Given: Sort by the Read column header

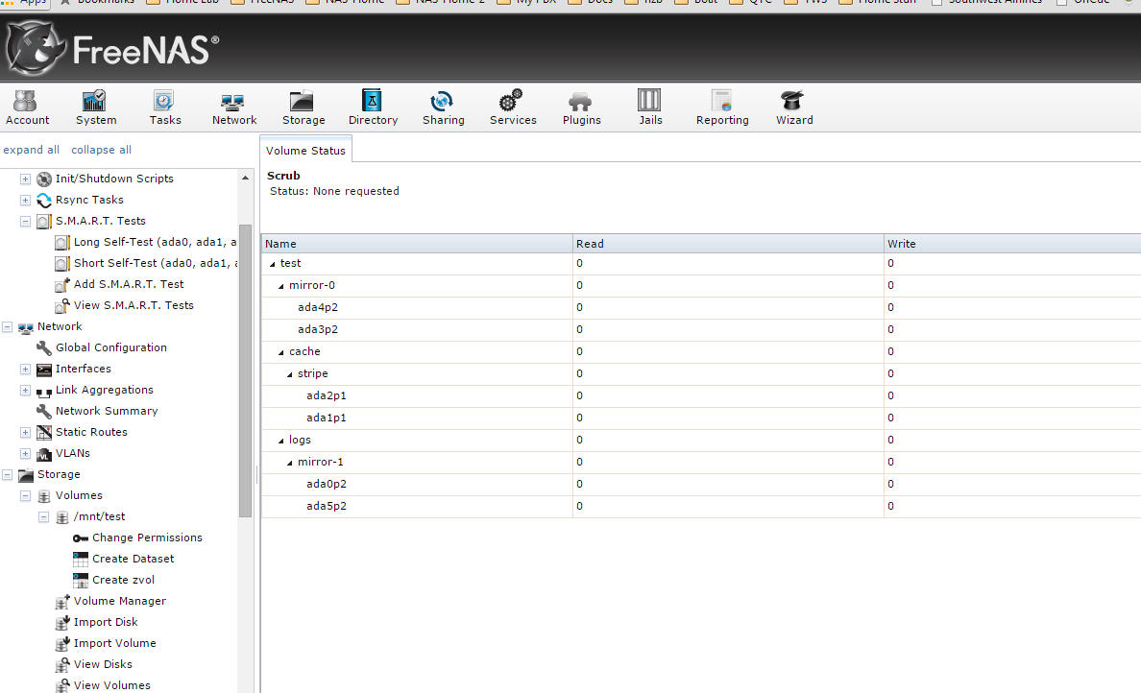Looking at the screenshot, I should pos(728,244).
